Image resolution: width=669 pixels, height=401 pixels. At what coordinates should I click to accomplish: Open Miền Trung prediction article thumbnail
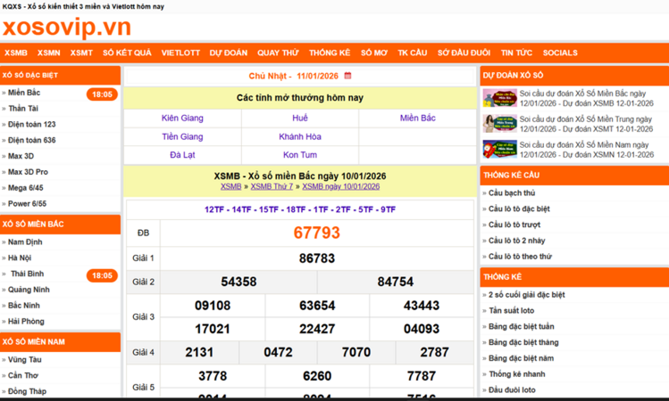point(498,123)
